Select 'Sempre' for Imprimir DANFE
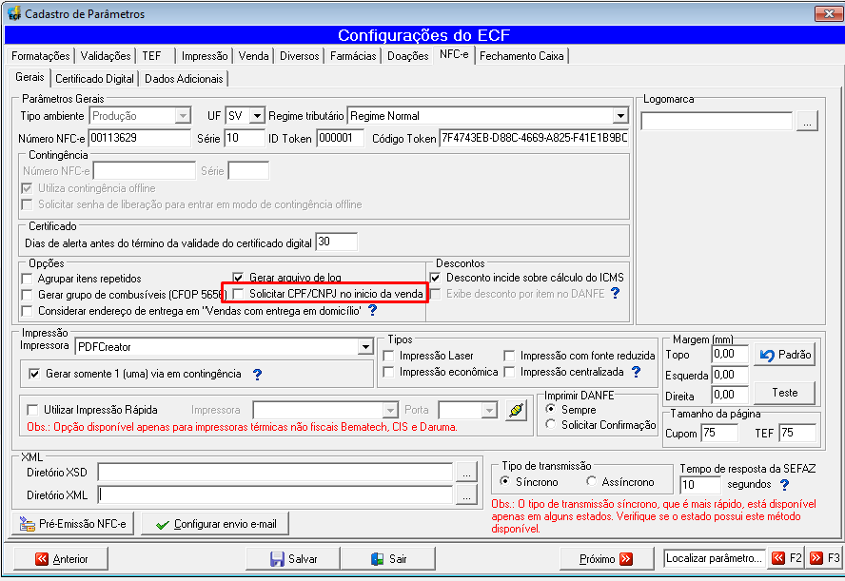 coord(550,409)
